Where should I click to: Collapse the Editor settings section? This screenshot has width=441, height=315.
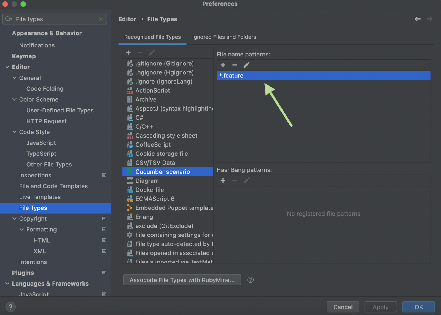(7, 67)
